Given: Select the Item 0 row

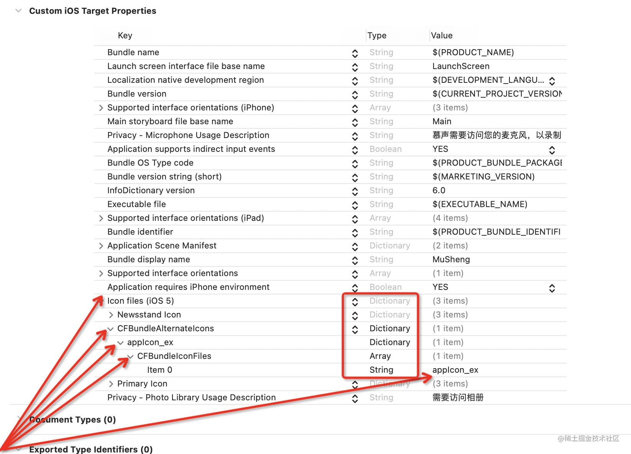Looking at the screenshot, I should point(330,370).
